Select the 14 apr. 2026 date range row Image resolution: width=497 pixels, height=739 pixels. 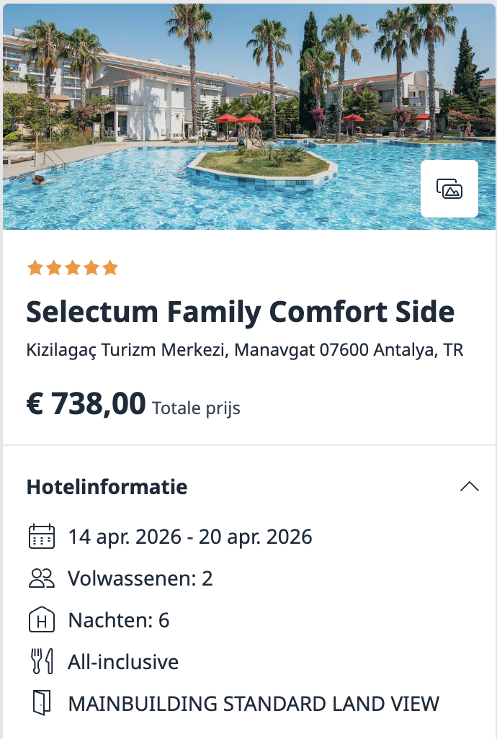(189, 537)
